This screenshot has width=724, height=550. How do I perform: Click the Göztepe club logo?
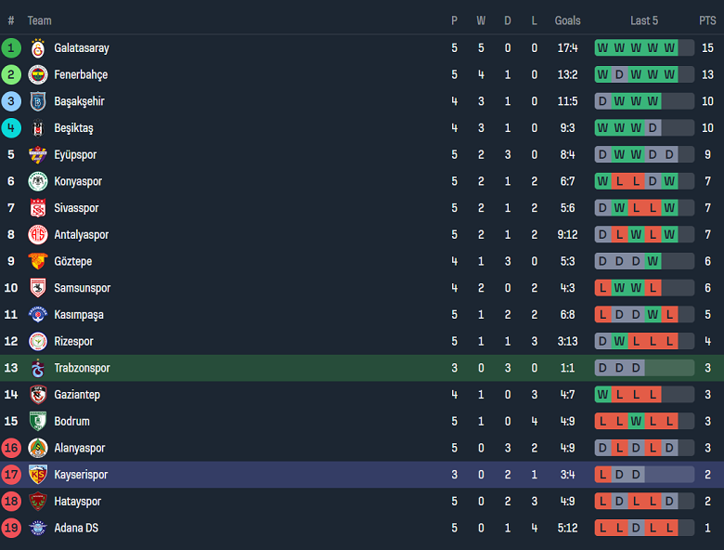click(x=38, y=262)
